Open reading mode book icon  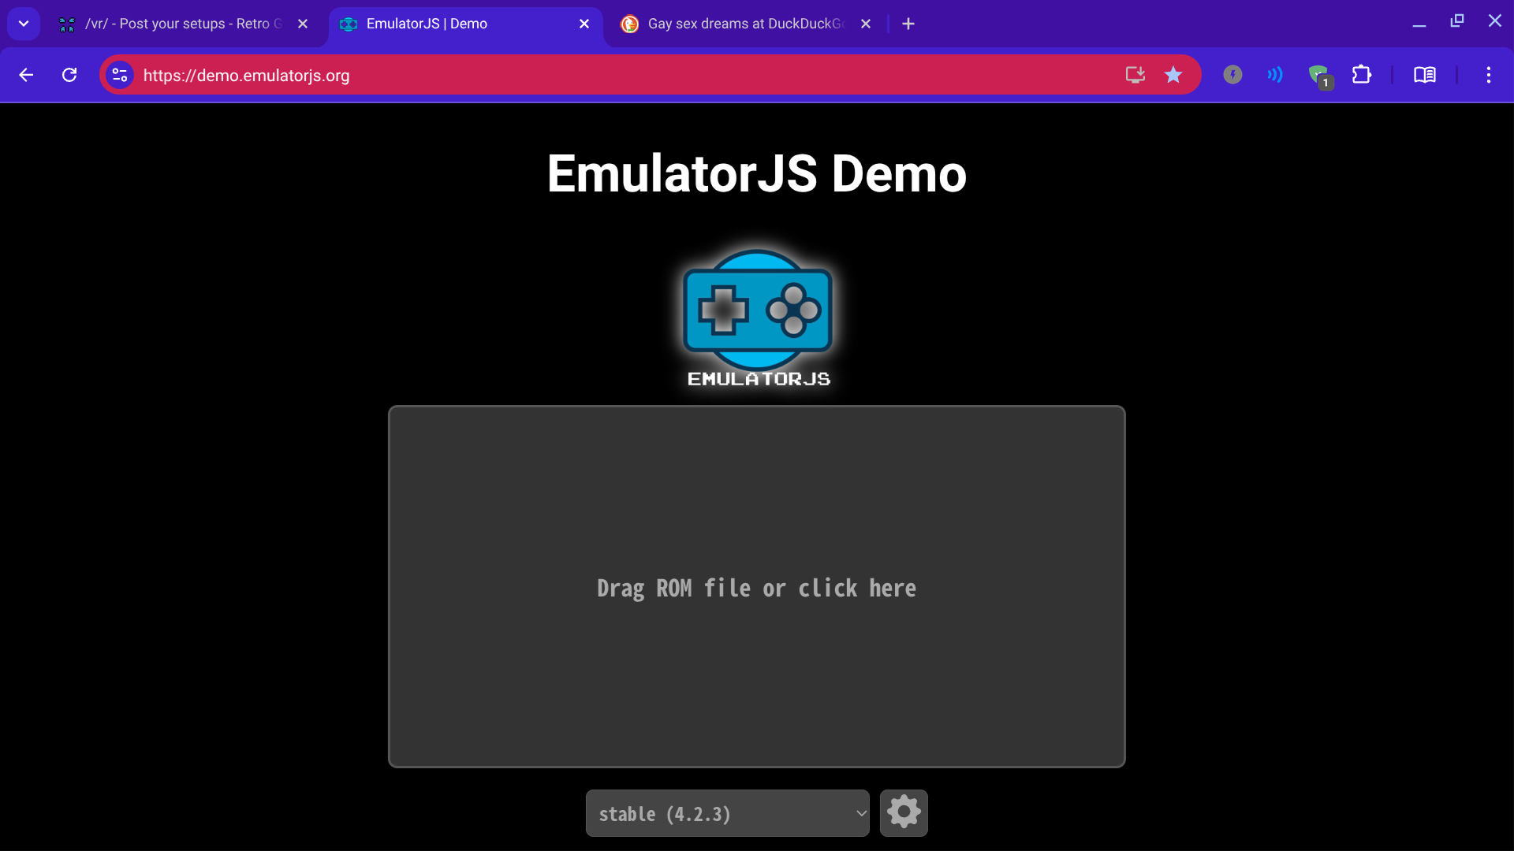click(x=1424, y=75)
